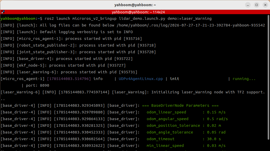
Task: Click the "=== BaseDriverNode Parameters ===" header
Action: coord(180,106)
